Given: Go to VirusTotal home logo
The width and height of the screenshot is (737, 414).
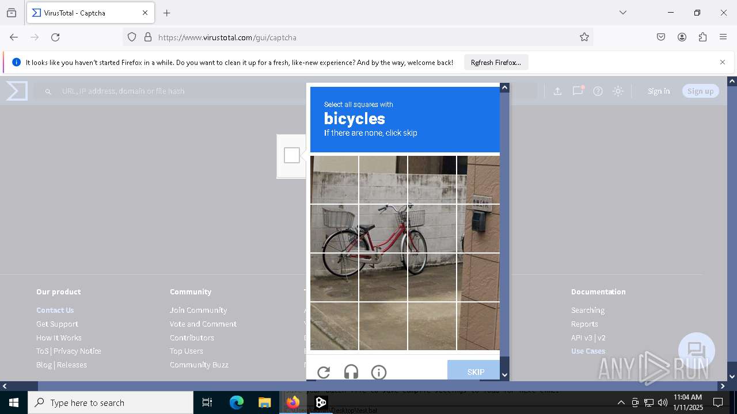Looking at the screenshot, I should click(17, 91).
